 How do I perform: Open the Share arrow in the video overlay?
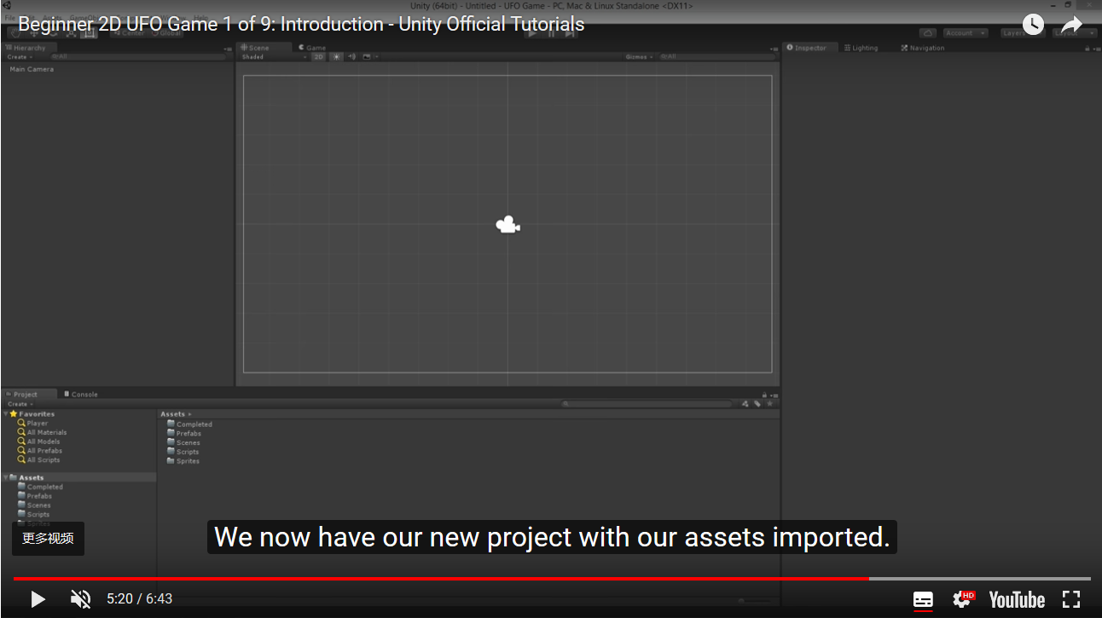(1071, 25)
